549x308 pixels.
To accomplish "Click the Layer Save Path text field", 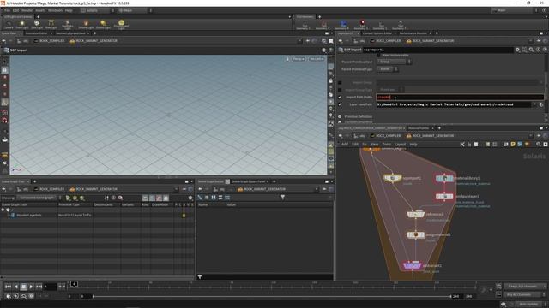I will [454, 104].
